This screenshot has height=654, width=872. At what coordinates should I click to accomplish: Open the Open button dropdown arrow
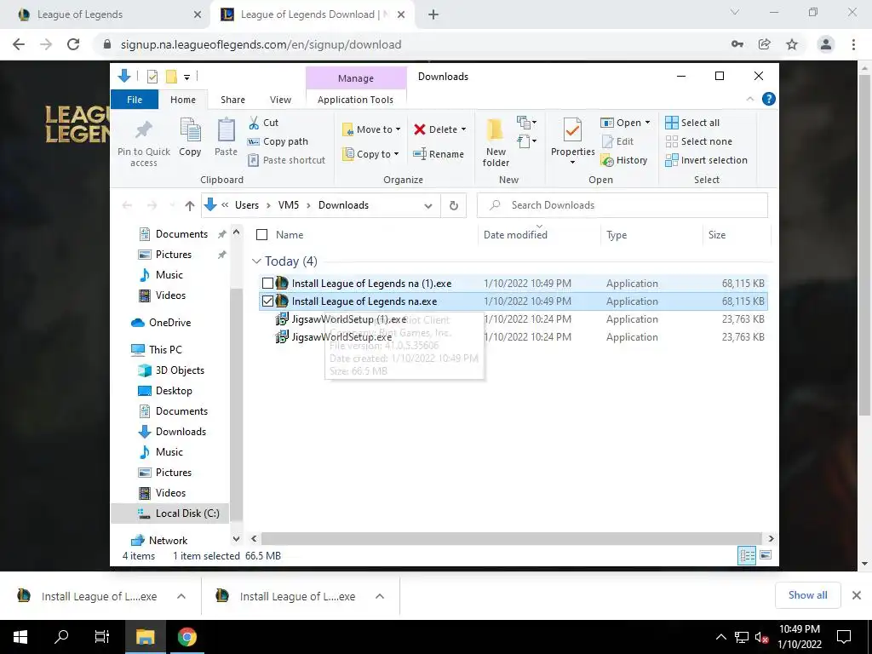click(647, 123)
